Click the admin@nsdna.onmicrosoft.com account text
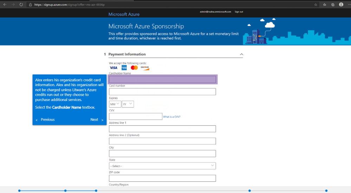 pos(215,12)
